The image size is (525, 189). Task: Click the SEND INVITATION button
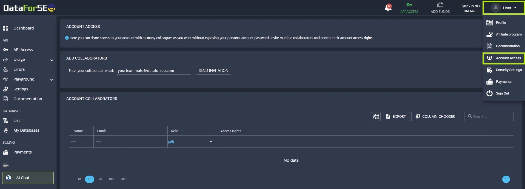213,70
